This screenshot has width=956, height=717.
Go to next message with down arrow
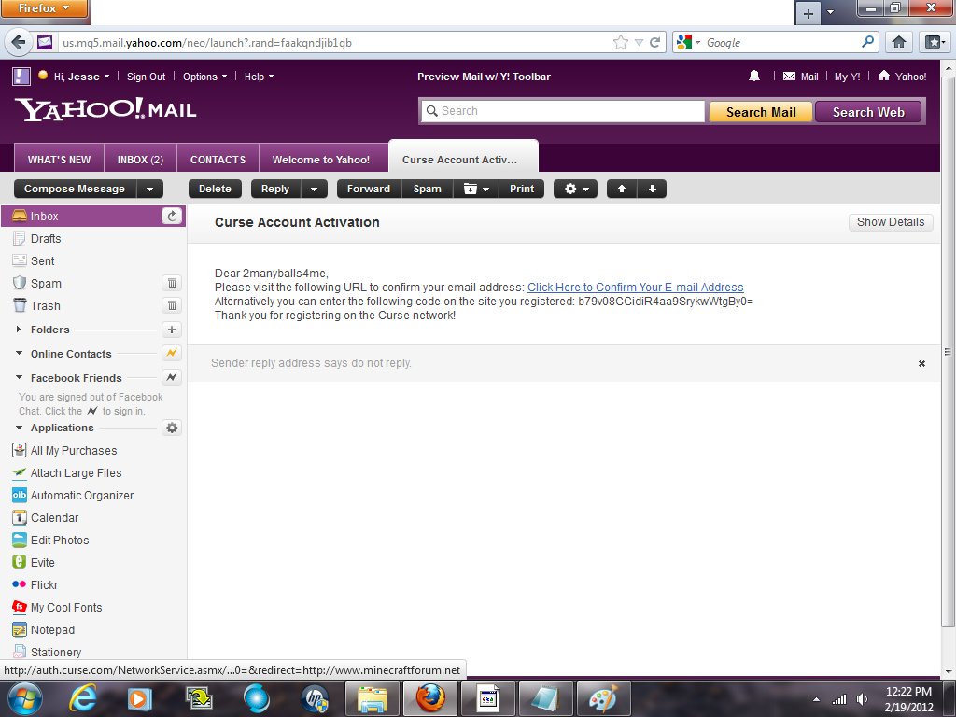tap(652, 189)
